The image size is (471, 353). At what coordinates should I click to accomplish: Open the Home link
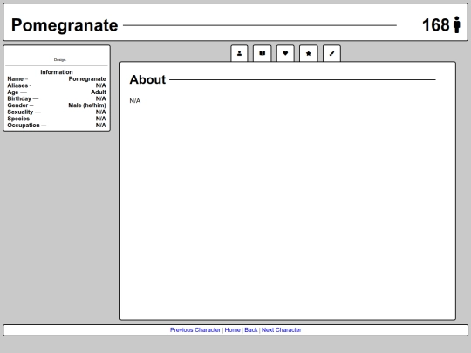pos(233,329)
